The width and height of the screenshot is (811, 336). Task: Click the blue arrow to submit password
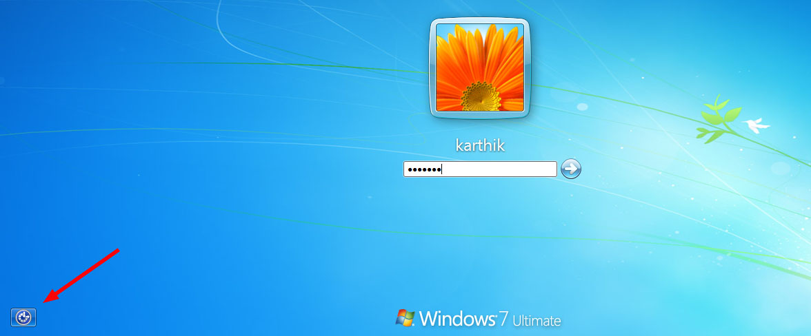571,169
